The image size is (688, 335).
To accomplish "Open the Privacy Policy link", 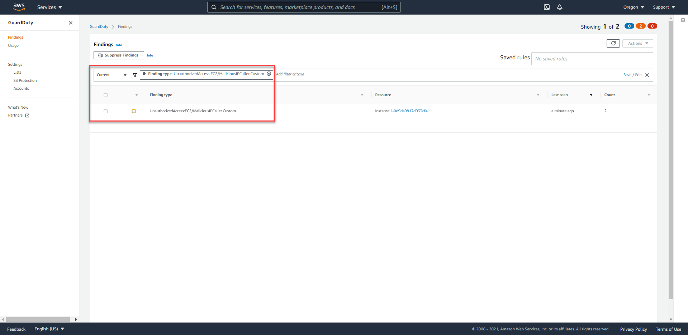I will click(634, 329).
